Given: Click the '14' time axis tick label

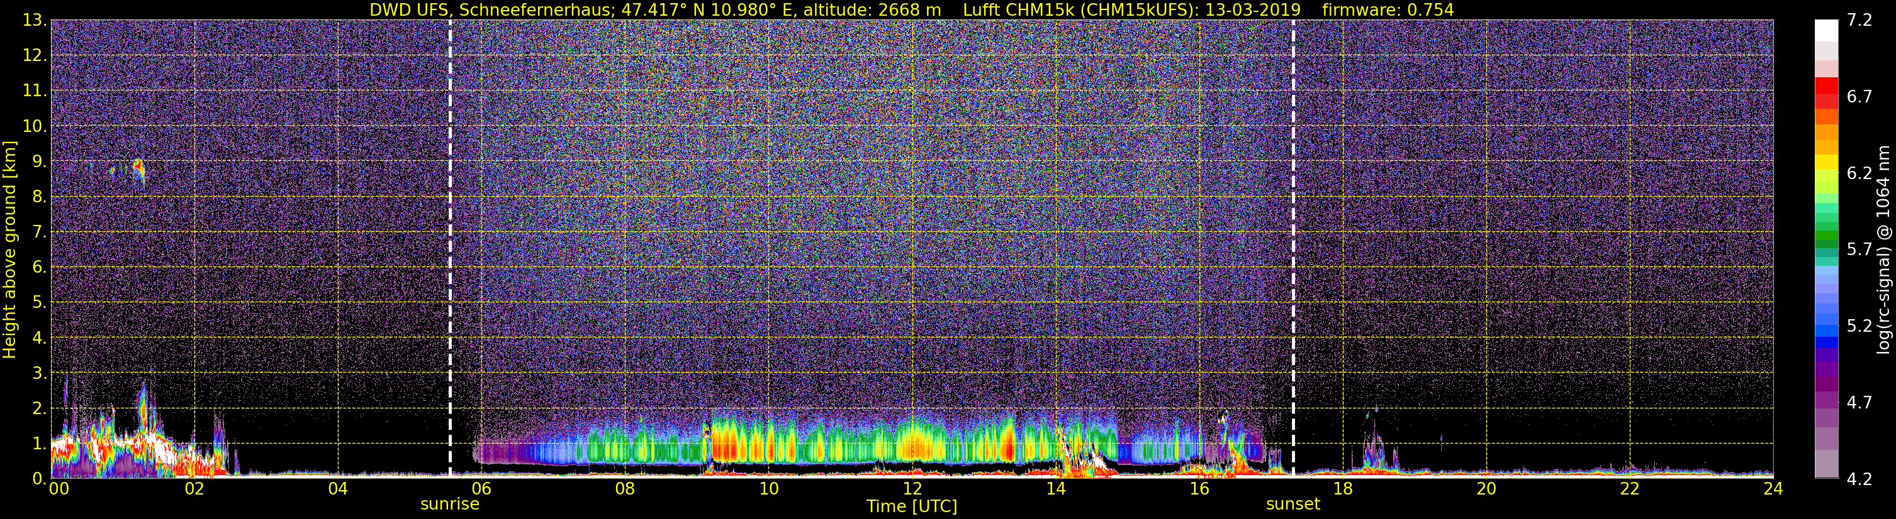Looking at the screenshot, I should [1055, 489].
